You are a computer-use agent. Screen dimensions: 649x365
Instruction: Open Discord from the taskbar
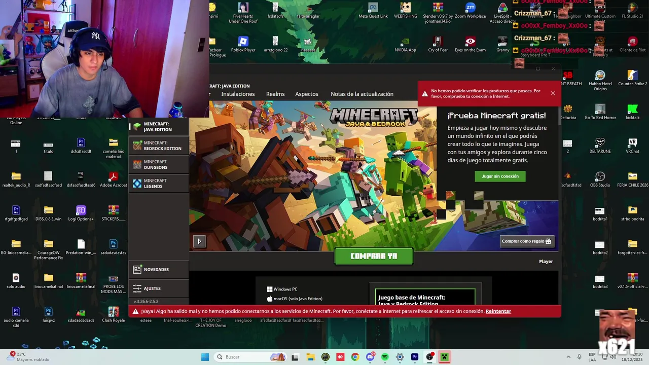370,357
